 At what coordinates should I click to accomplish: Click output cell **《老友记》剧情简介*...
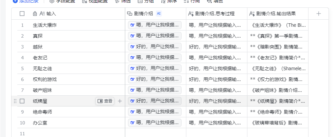[x=278, y=58]
